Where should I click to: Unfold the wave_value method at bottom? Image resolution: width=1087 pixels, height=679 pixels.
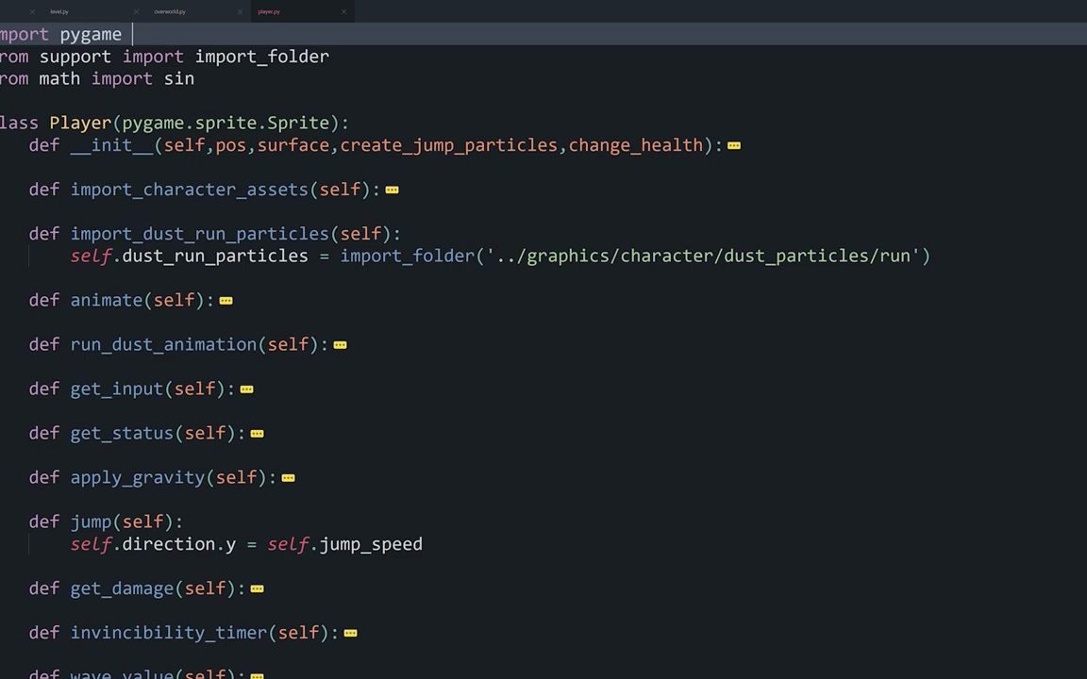point(257,673)
